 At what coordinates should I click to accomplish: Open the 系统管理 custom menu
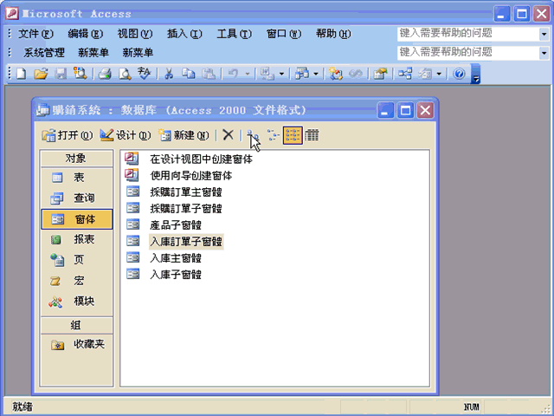pyautogui.click(x=44, y=53)
